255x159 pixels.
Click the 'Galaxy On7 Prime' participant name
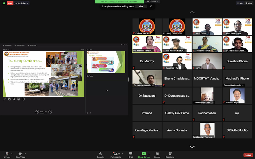point(177,113)
